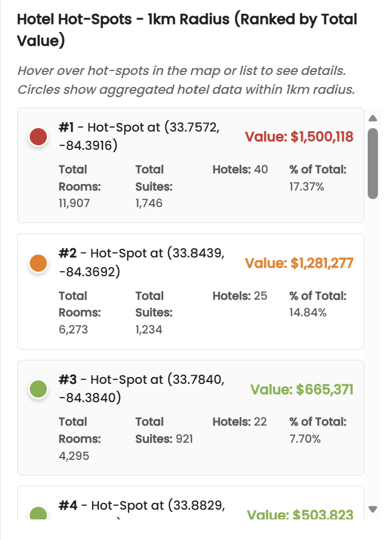
Task: Open the #4 Hot-Spot at (33.8829) entry
Action: point(142,506)
